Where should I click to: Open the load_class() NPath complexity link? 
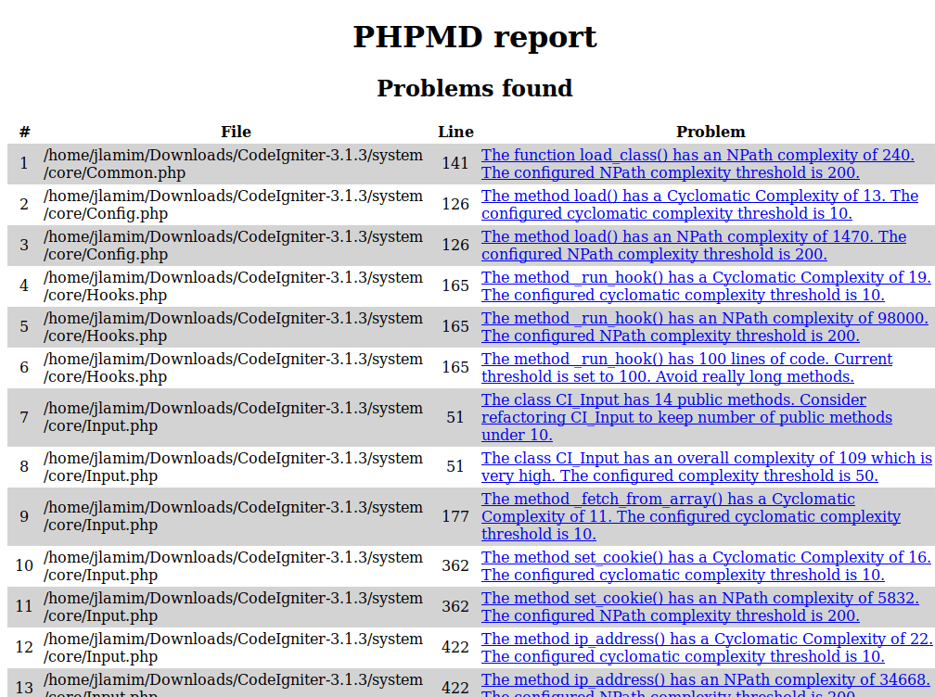coord(697,156)
